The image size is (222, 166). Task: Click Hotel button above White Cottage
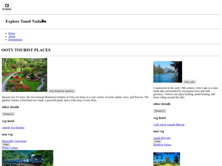point(6,144)
